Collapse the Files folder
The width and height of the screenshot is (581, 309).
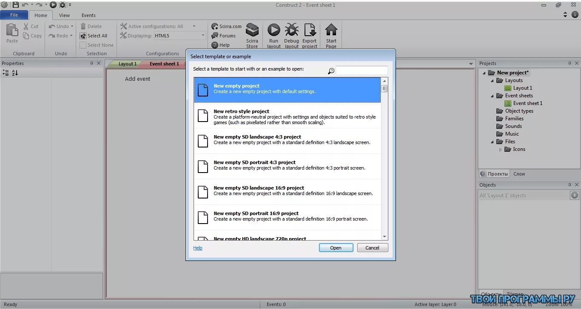coord(492,142)
